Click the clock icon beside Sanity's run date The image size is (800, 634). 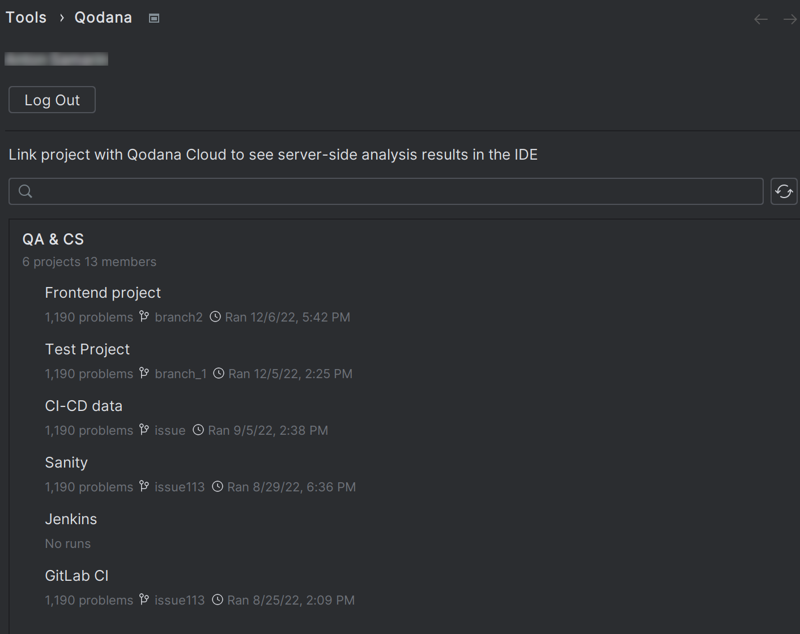(217, 486)
